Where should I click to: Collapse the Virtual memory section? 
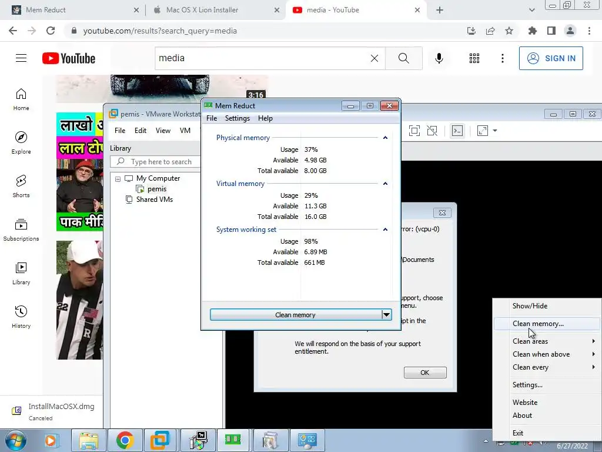tap(385, 184)
